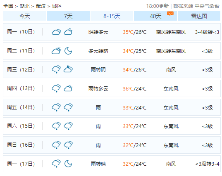Image resolution: width=222 pixels, height=176 pixels.
Task: Click the 数据来源 中央气象台 text
Action: [196, 6]
